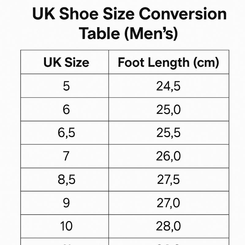
Task: Click the UK size 10 cell
Action: coord(65,226)
